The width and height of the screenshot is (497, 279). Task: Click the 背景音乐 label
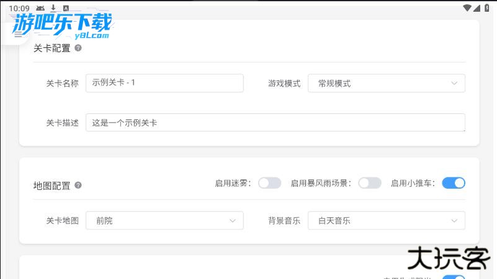284,221
